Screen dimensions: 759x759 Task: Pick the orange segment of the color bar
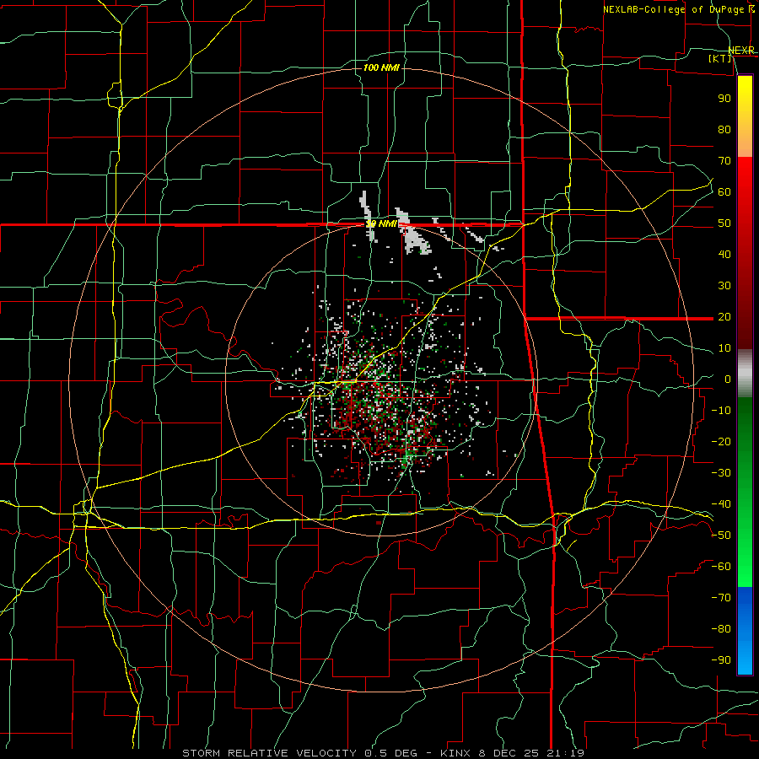pos(745,145)
